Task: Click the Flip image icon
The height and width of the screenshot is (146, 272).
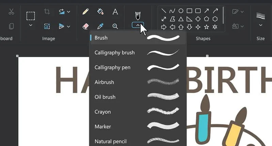Action: (61, 26)
